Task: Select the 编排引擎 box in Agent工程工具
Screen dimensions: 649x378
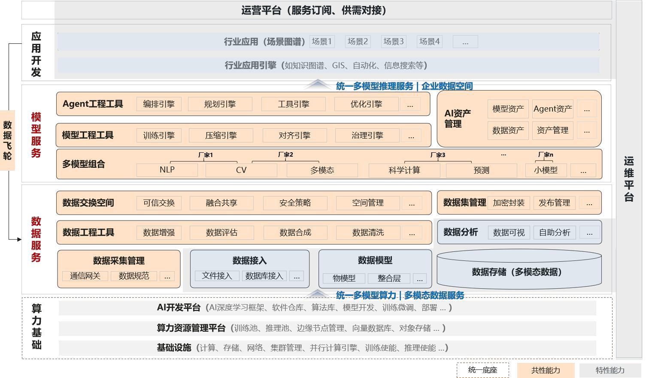Action: (159, 104)
